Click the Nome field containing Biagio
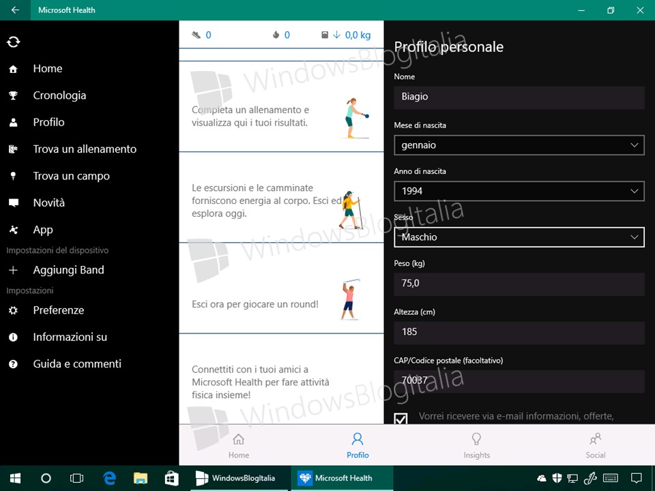 coord(519,97)
